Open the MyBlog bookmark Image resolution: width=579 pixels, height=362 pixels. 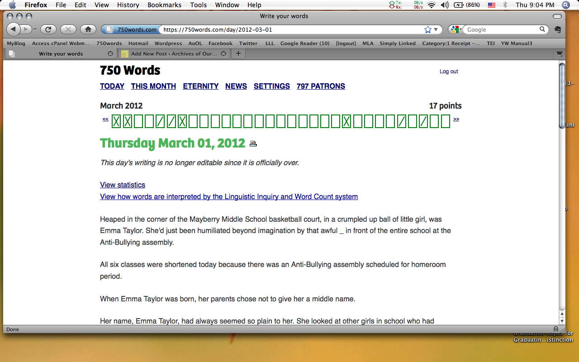[16, 43]
